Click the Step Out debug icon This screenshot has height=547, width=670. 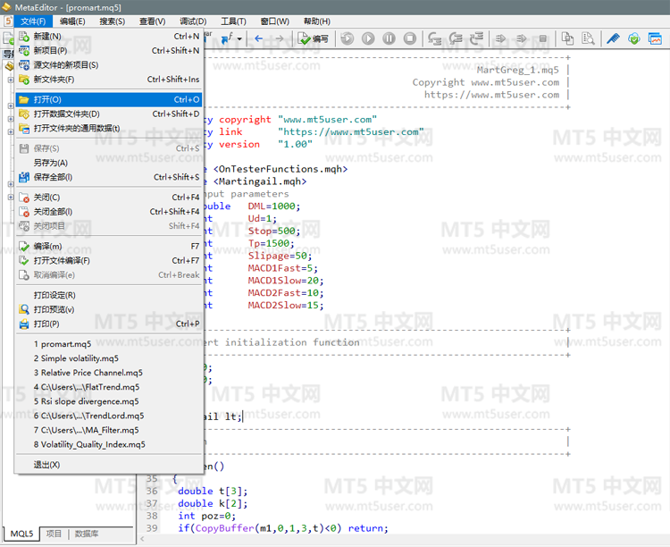pyautogui.click(x=476, y=39)
